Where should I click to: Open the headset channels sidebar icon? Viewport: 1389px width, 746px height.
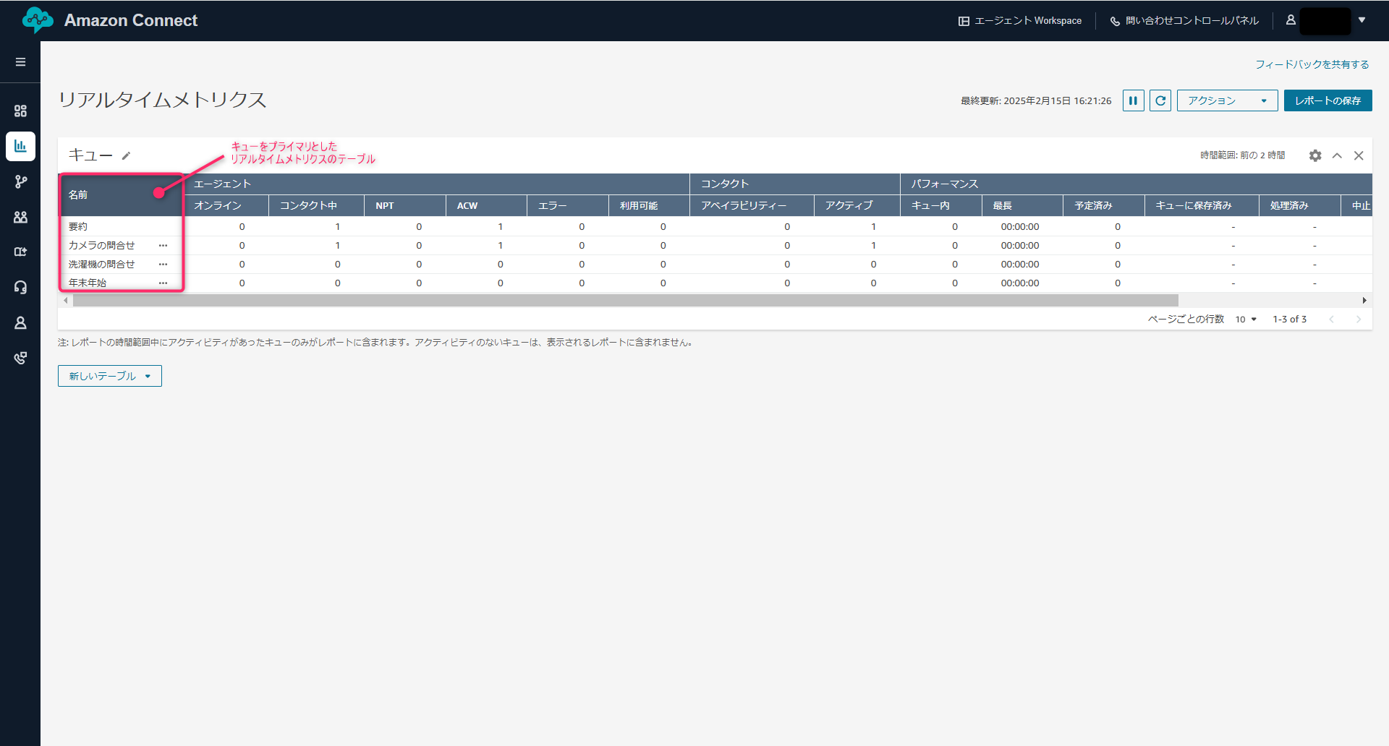(20, 287)
